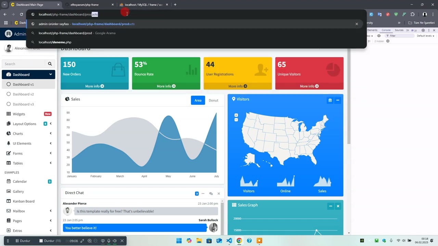Open the Chrome apps grid in bookmarks bar
The width and height of the screenshot is (438, 246).
(6, 23)
